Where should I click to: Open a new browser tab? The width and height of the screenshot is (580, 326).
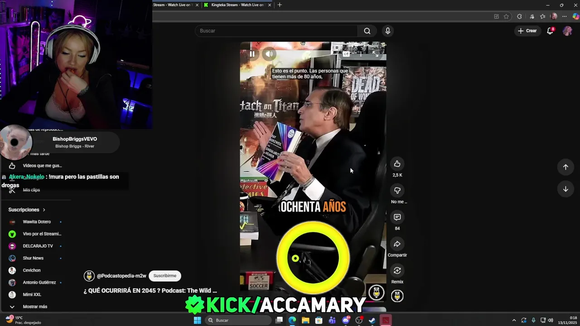280,5
